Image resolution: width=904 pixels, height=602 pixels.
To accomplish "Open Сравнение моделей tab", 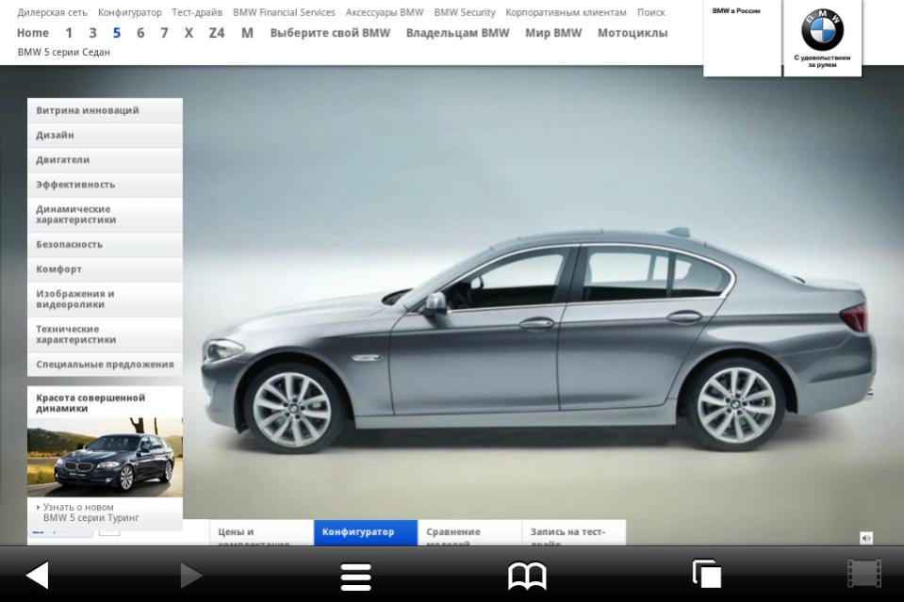I will click(x=469, y=533).
